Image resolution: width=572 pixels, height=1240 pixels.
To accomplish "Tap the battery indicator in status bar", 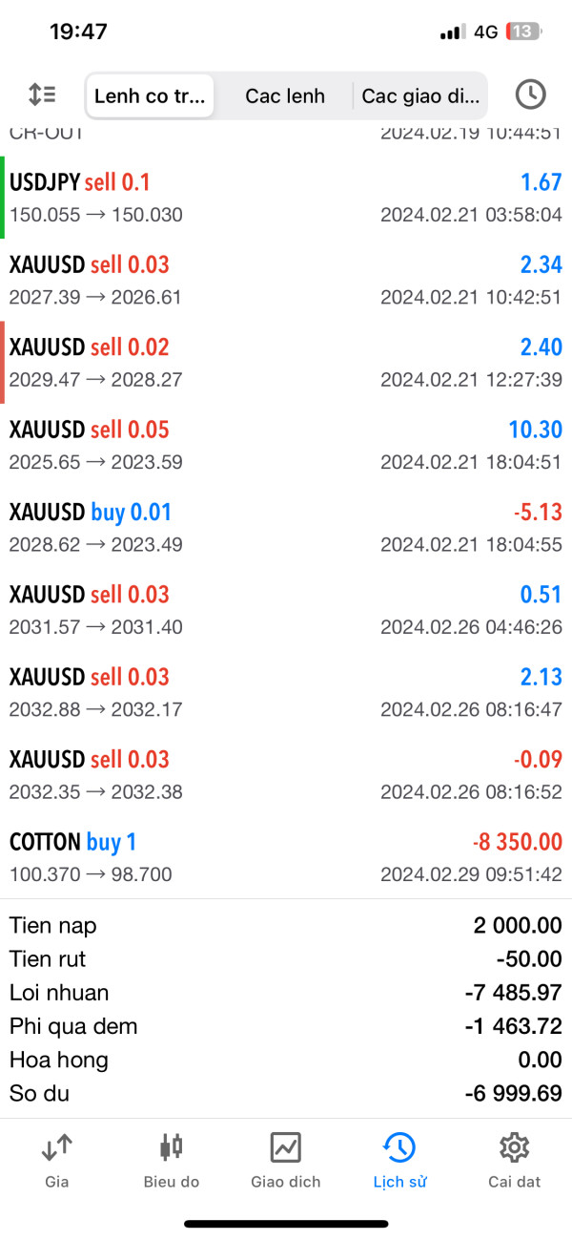I will click(x=522, y=32).
